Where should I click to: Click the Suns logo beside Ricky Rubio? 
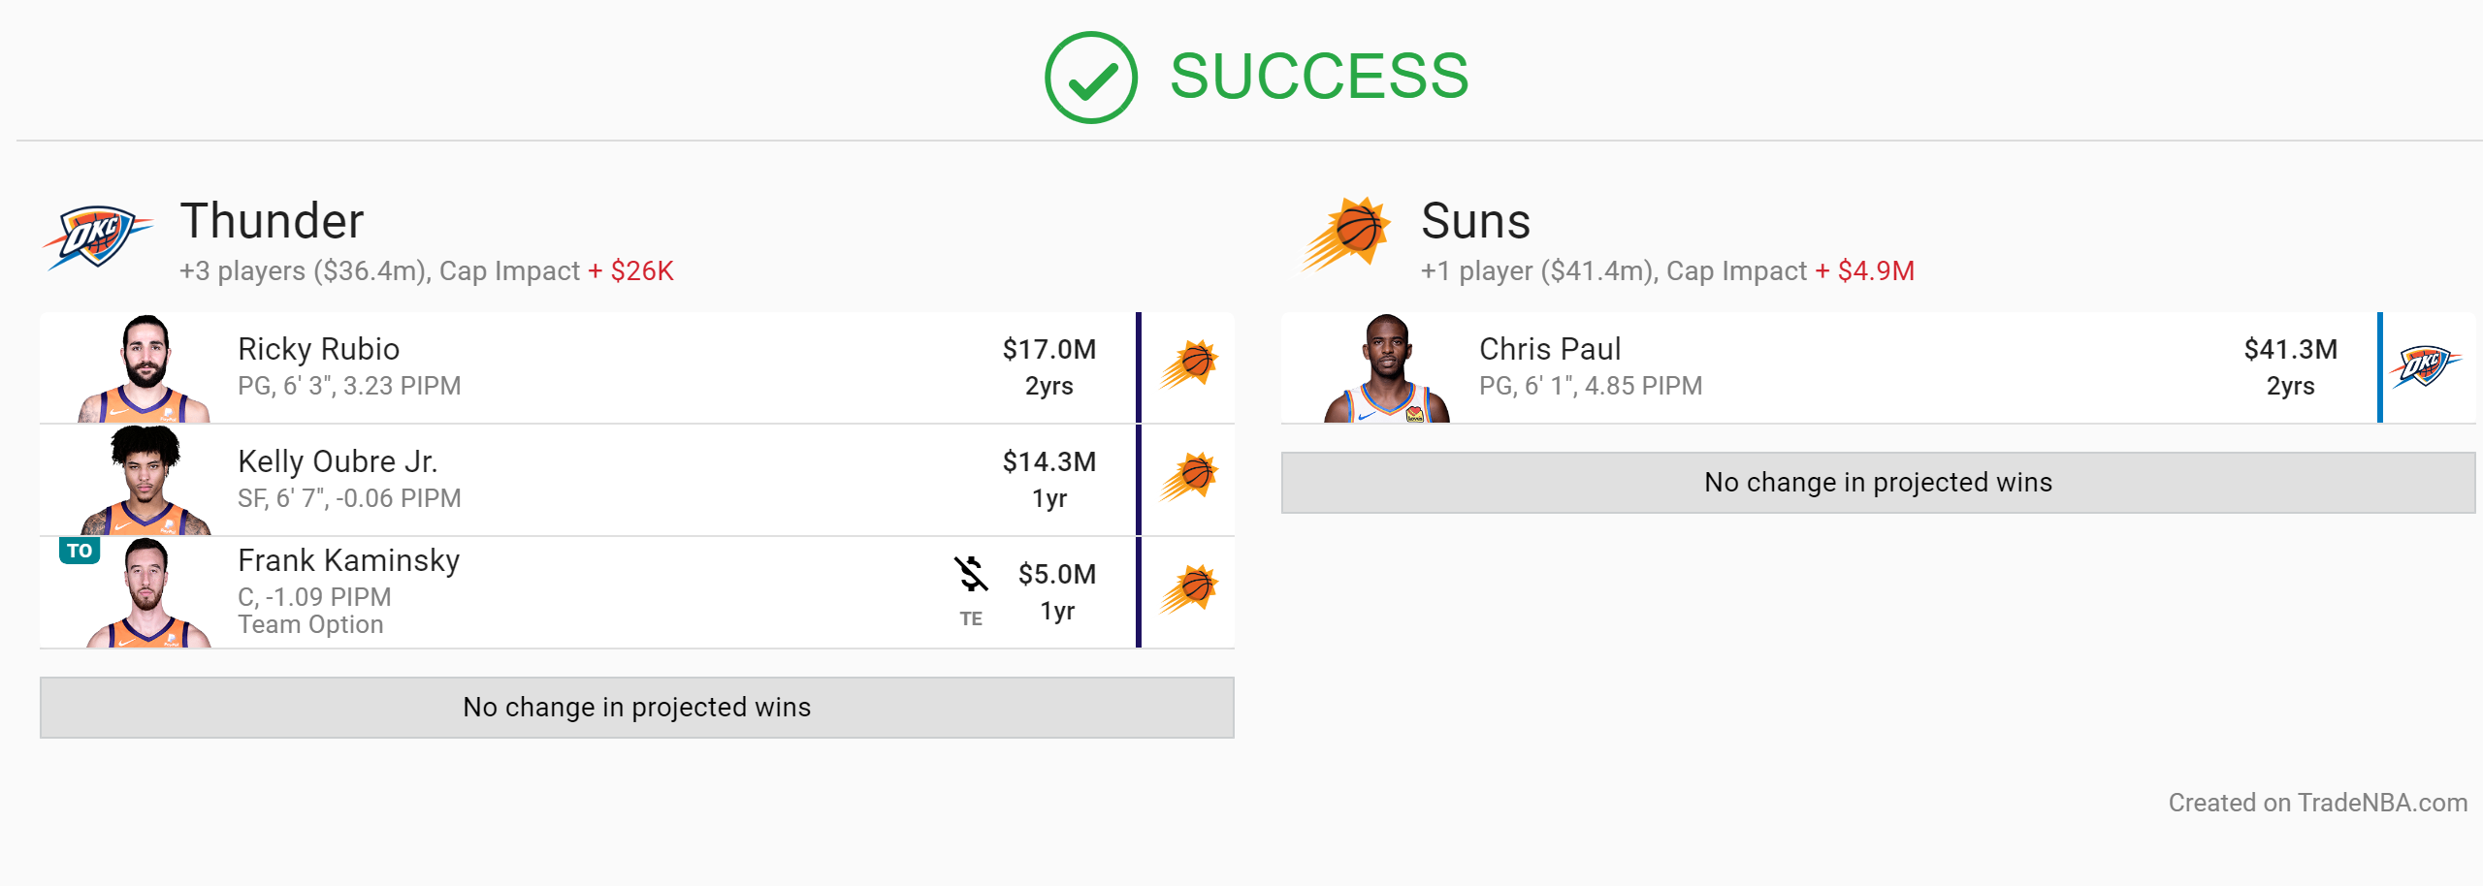click(x=1189, y=365)
